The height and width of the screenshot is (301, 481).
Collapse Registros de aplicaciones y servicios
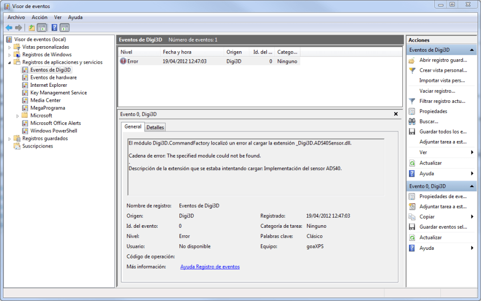coord(10,62)
